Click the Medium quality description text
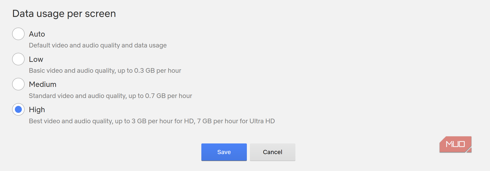490x171 pixels. tap(110, 96)
